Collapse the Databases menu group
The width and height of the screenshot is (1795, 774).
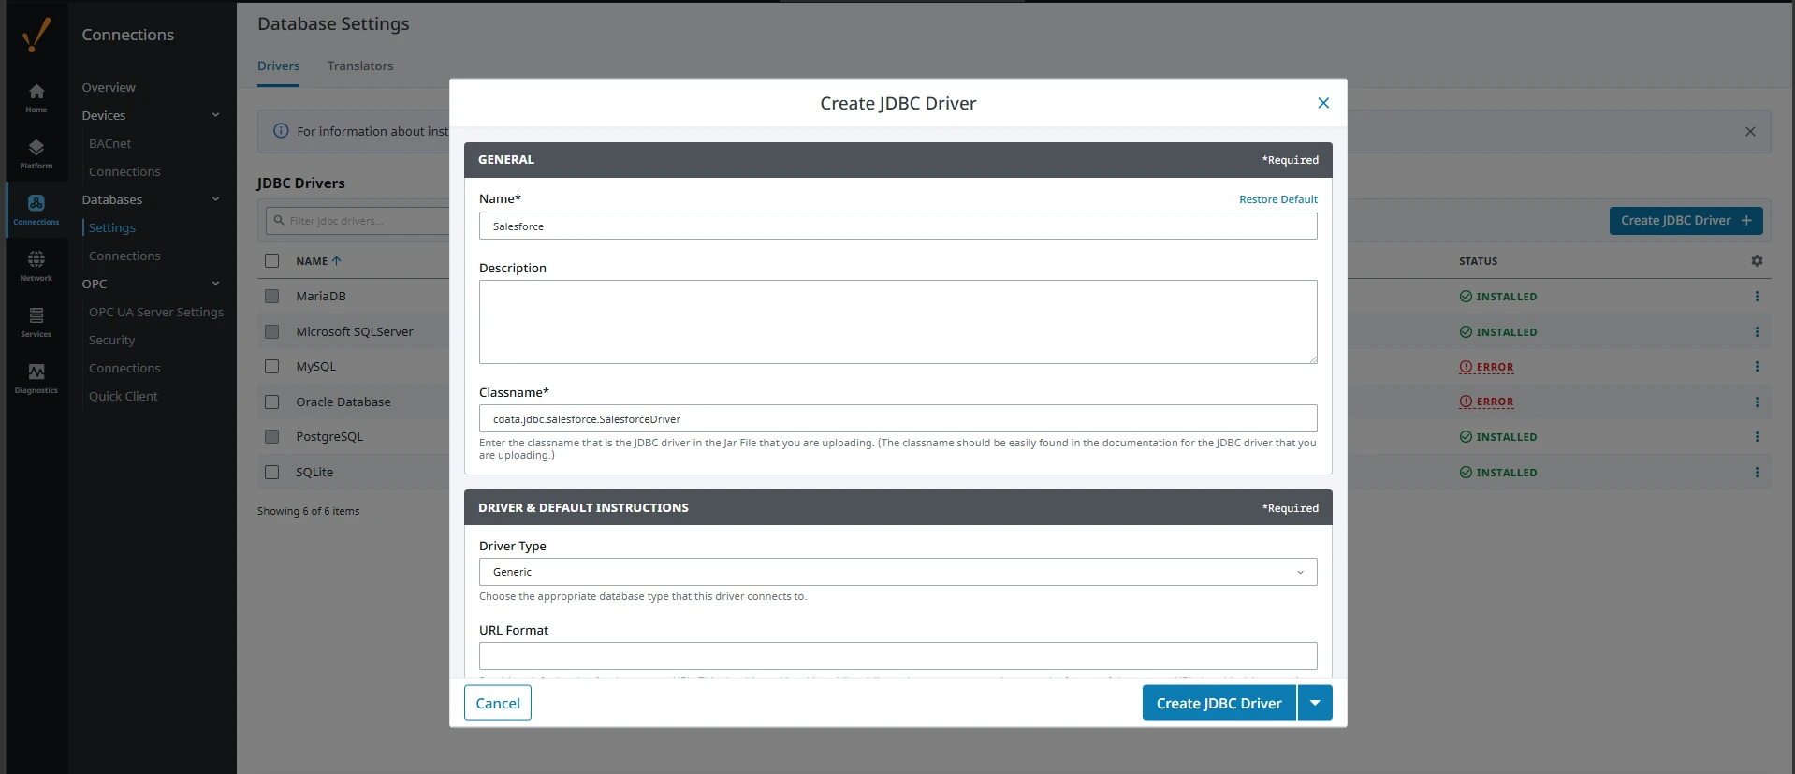(x=215, y=199)
